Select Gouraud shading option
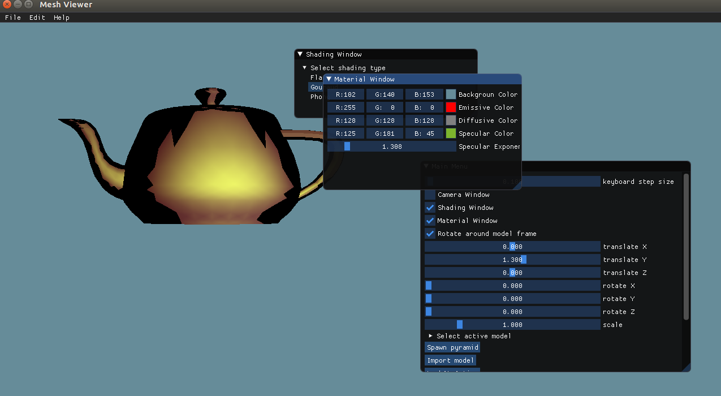721x396 pixels. tap(316, 87)
